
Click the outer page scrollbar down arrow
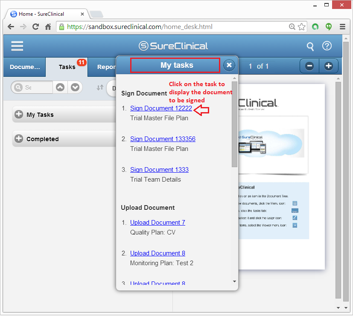[346, 307]
